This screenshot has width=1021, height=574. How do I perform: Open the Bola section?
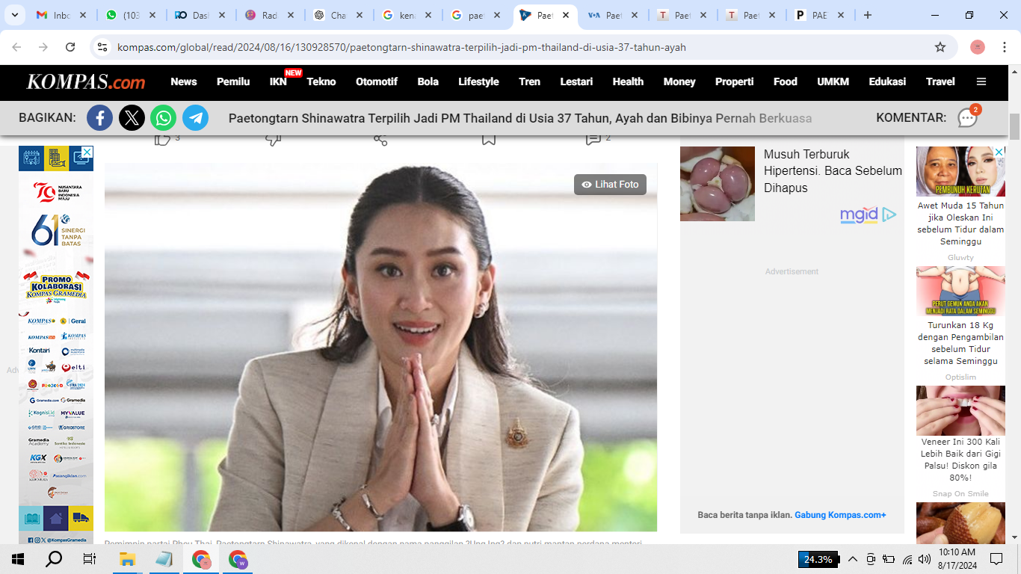click(428, 81)
